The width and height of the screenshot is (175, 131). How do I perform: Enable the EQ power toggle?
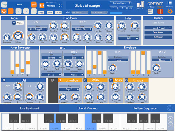coord(4,80)
